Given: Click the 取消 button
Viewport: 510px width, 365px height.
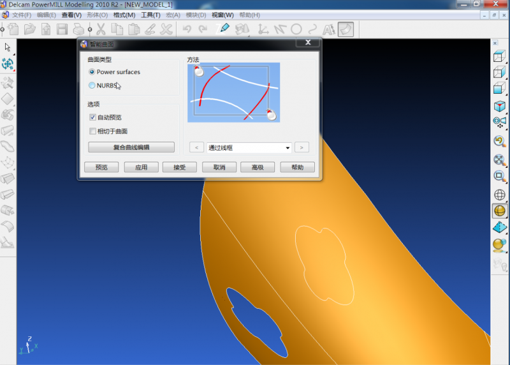Looking at the screenshot, I should [219, 167].
